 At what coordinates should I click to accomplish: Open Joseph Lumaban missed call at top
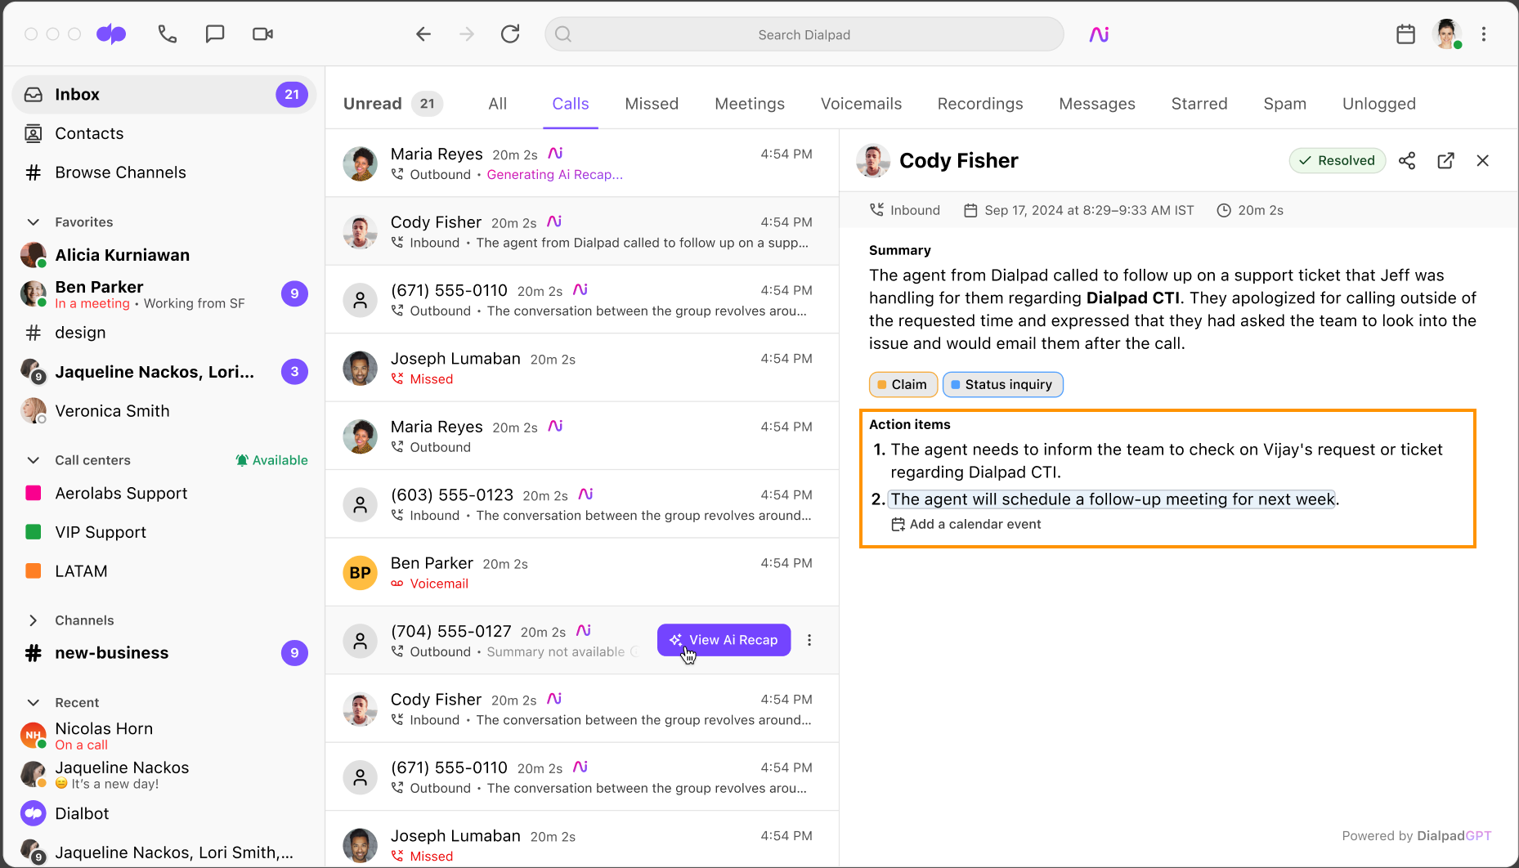(x=582, y=368)
